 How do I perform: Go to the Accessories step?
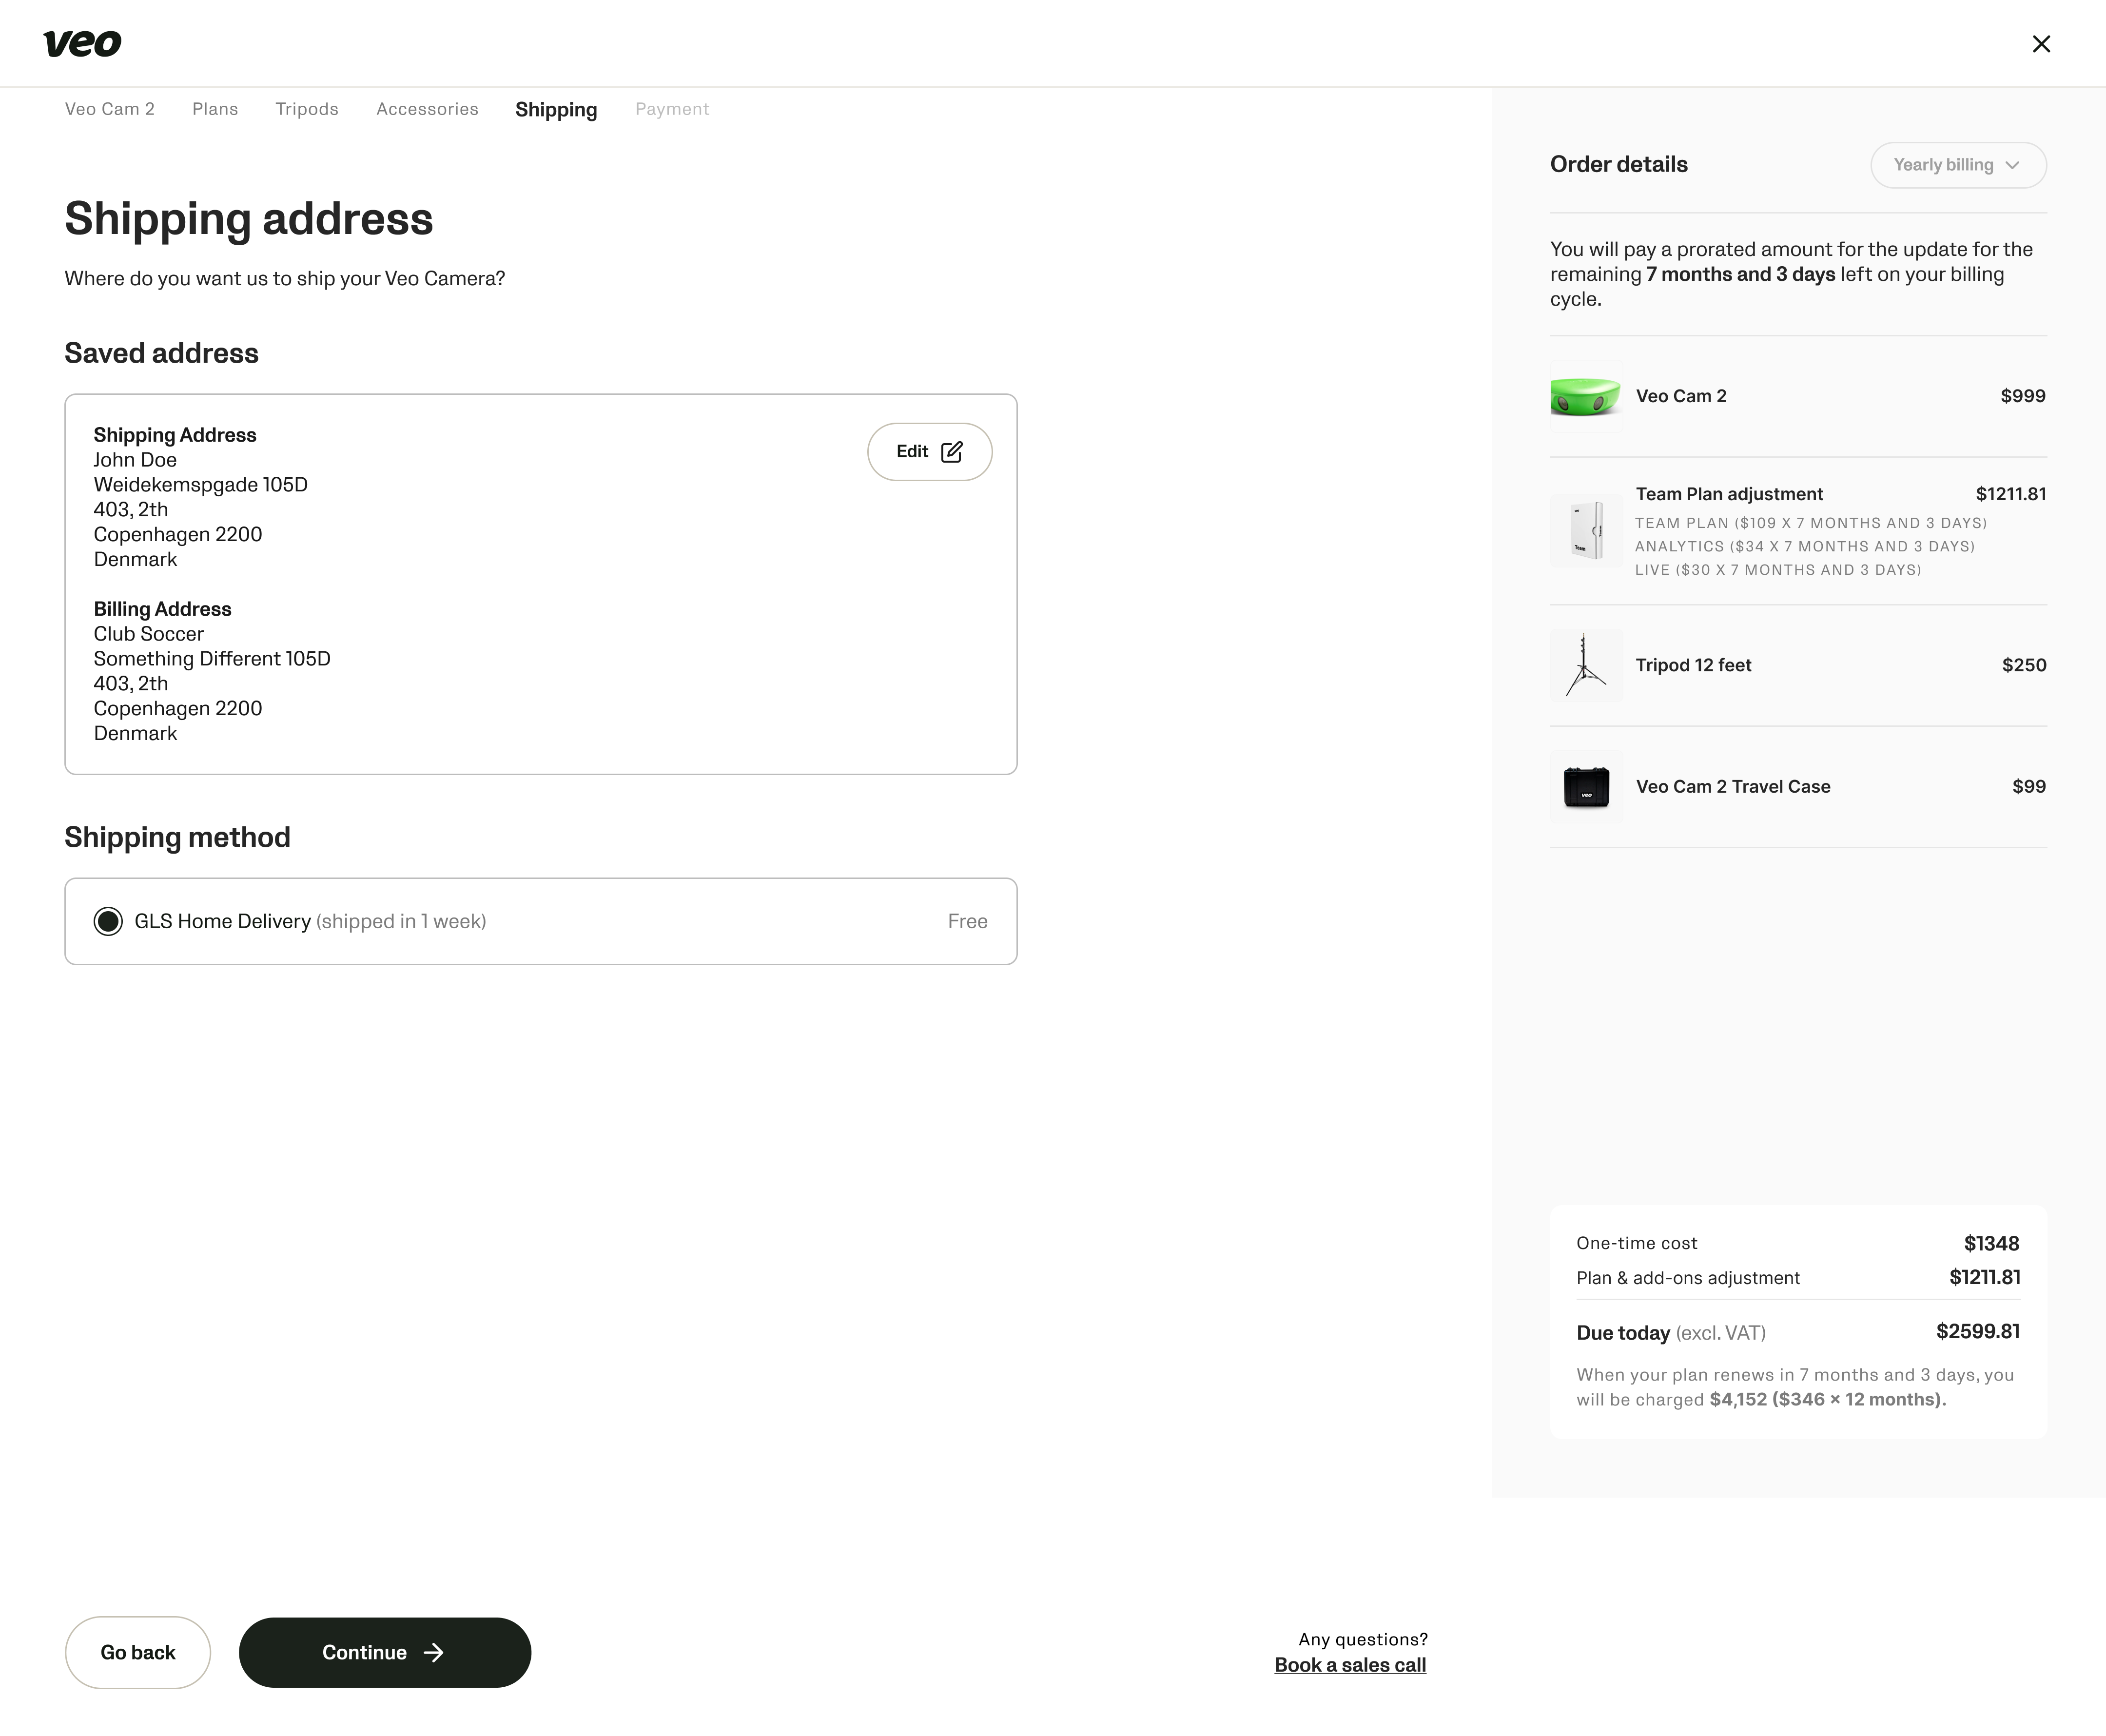427,109
